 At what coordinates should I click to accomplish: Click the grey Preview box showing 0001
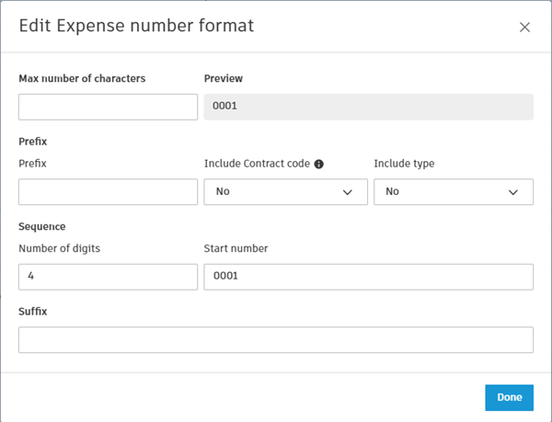pos(368,107)
